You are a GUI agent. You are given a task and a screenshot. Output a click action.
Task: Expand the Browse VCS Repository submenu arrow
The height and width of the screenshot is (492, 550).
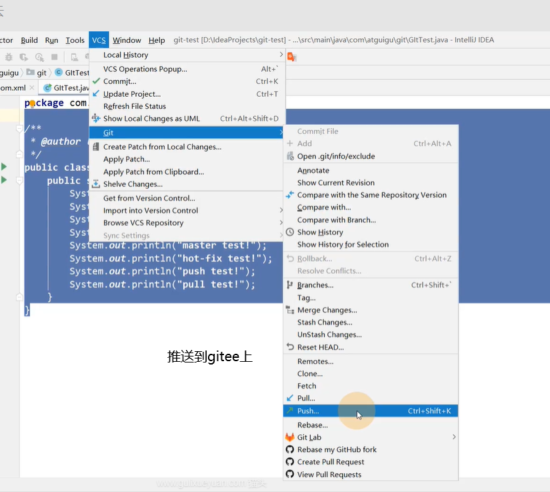click(281, 222)
